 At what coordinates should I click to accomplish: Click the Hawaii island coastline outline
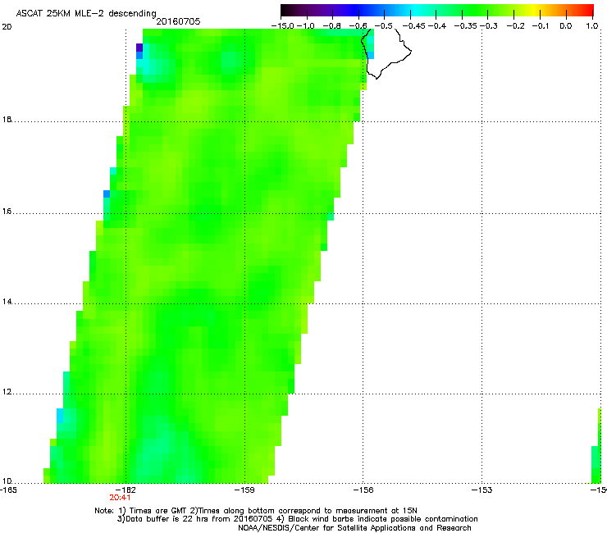[386, 54]
